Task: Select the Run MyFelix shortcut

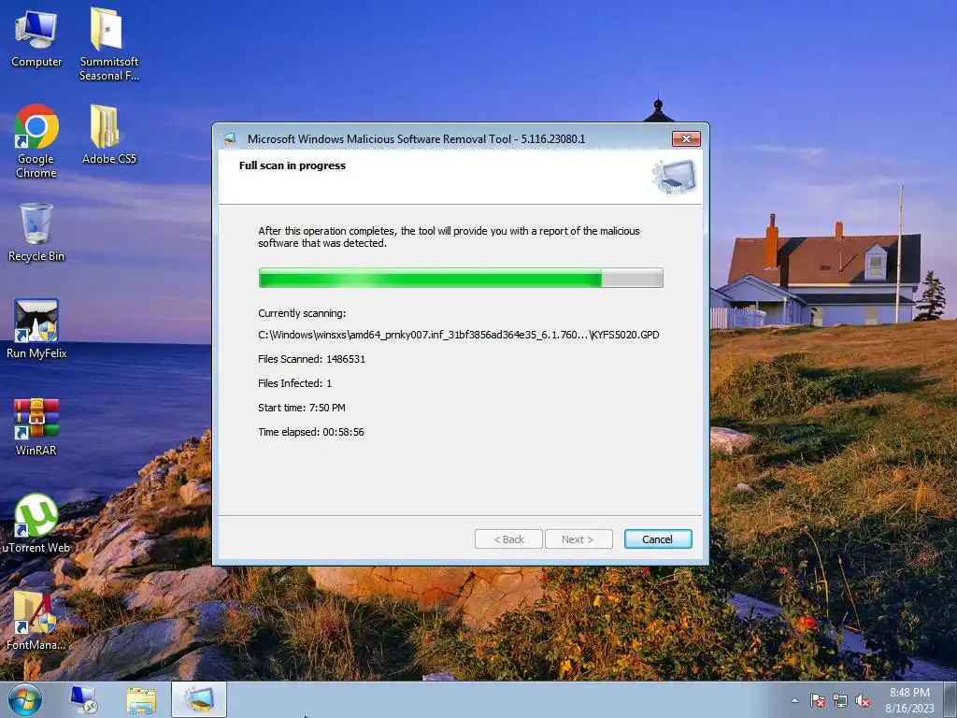Action: (x=36, y=329)
